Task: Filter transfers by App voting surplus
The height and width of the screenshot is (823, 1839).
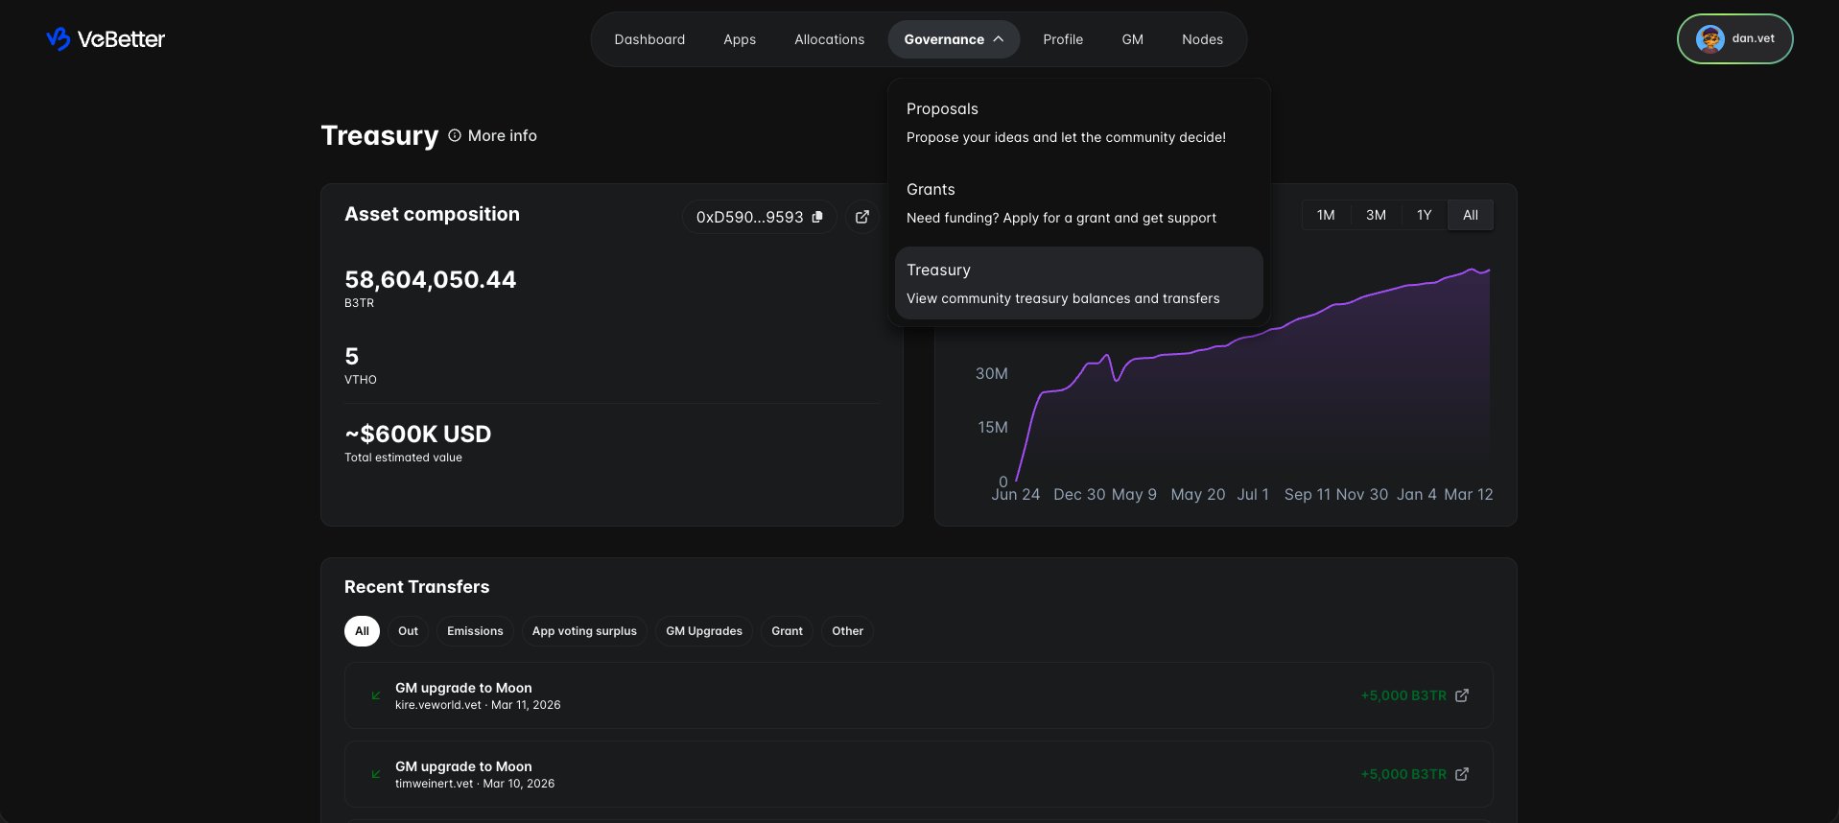Action: tap(584, 631)
